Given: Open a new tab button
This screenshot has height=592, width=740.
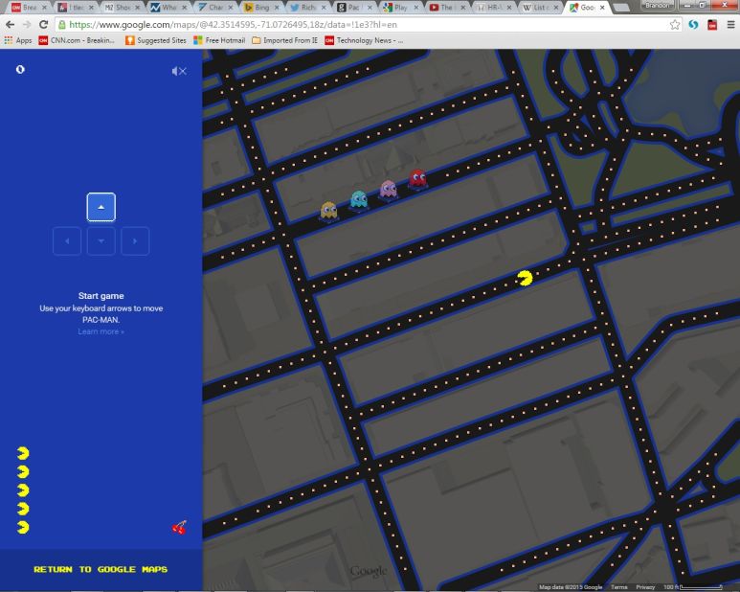Looking at the screenshot, I should click(x=620, y=7).
